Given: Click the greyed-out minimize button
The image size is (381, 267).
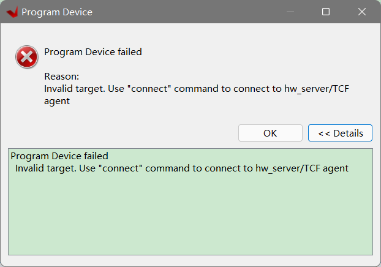Looking at the screenshot, I should coord(290,12).
